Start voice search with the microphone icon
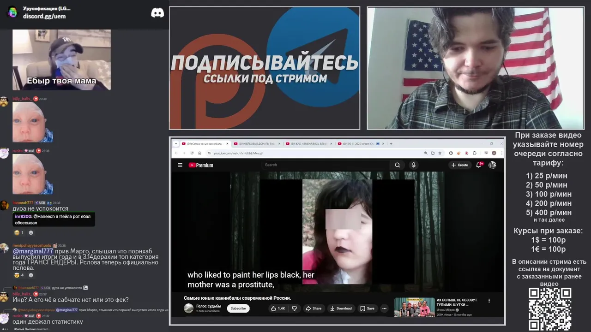 [x=414, y=165]
